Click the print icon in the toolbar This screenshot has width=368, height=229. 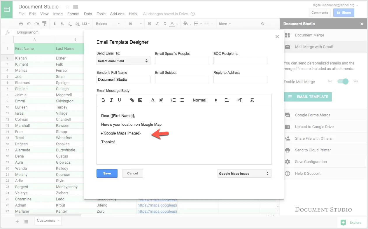point(22,24)
